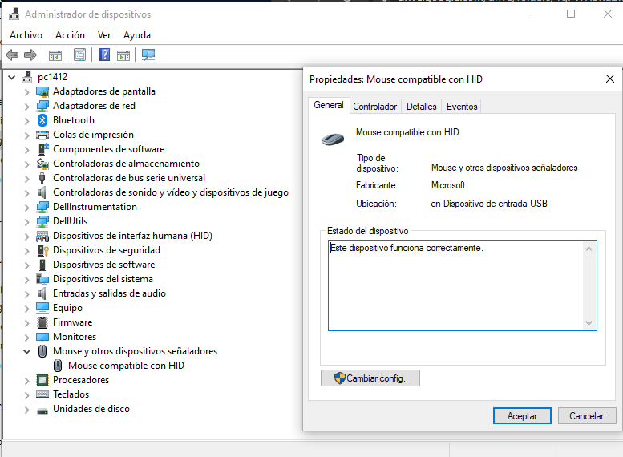The width and height of the screenshot is (623, 457).
Task: Select the Colas de impresión row
Action: click(x=93, y=135)
